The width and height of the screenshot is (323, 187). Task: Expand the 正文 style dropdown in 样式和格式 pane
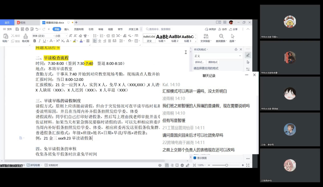point(240,56)
